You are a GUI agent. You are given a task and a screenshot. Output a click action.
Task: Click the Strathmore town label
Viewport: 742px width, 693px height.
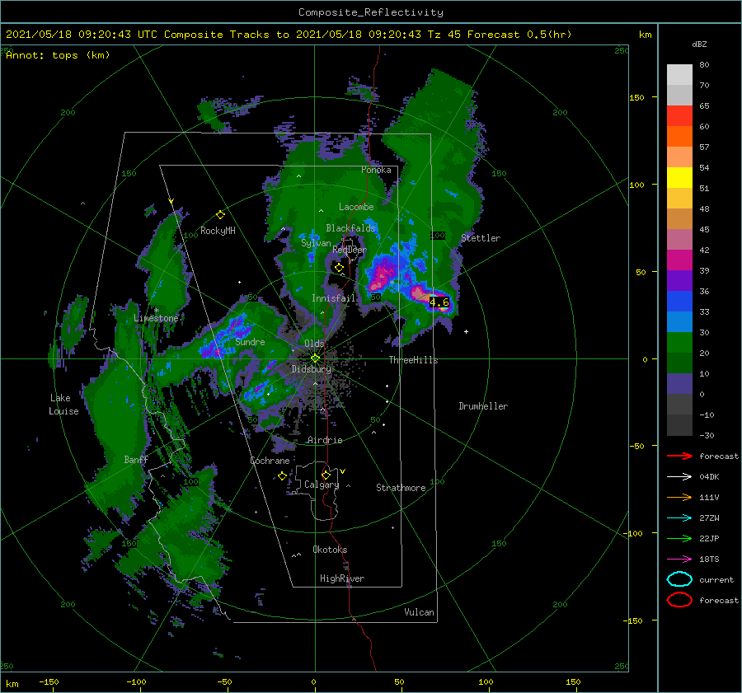(401, 488)
